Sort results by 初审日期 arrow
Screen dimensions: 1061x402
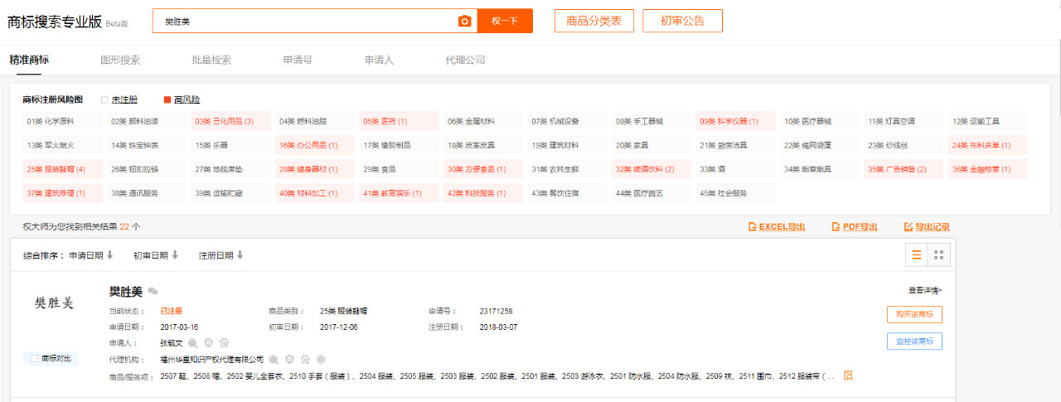(x=175, y=255)
